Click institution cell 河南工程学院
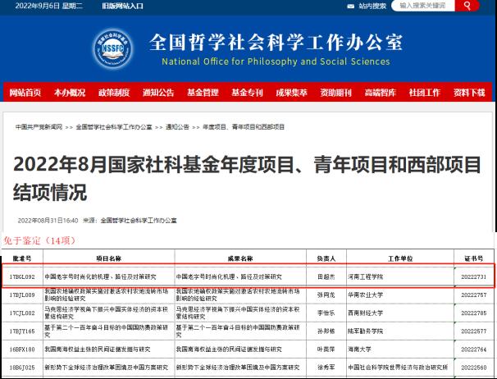The width and height of the screenshot is (497, 379). (x=366, y=277)
